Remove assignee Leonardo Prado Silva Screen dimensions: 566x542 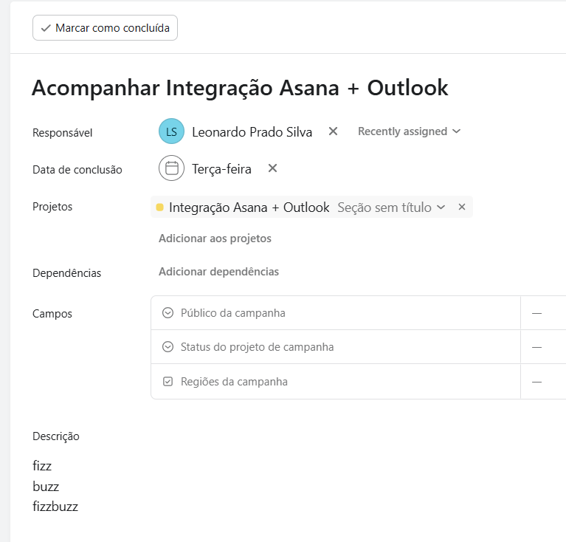point(333,131)
